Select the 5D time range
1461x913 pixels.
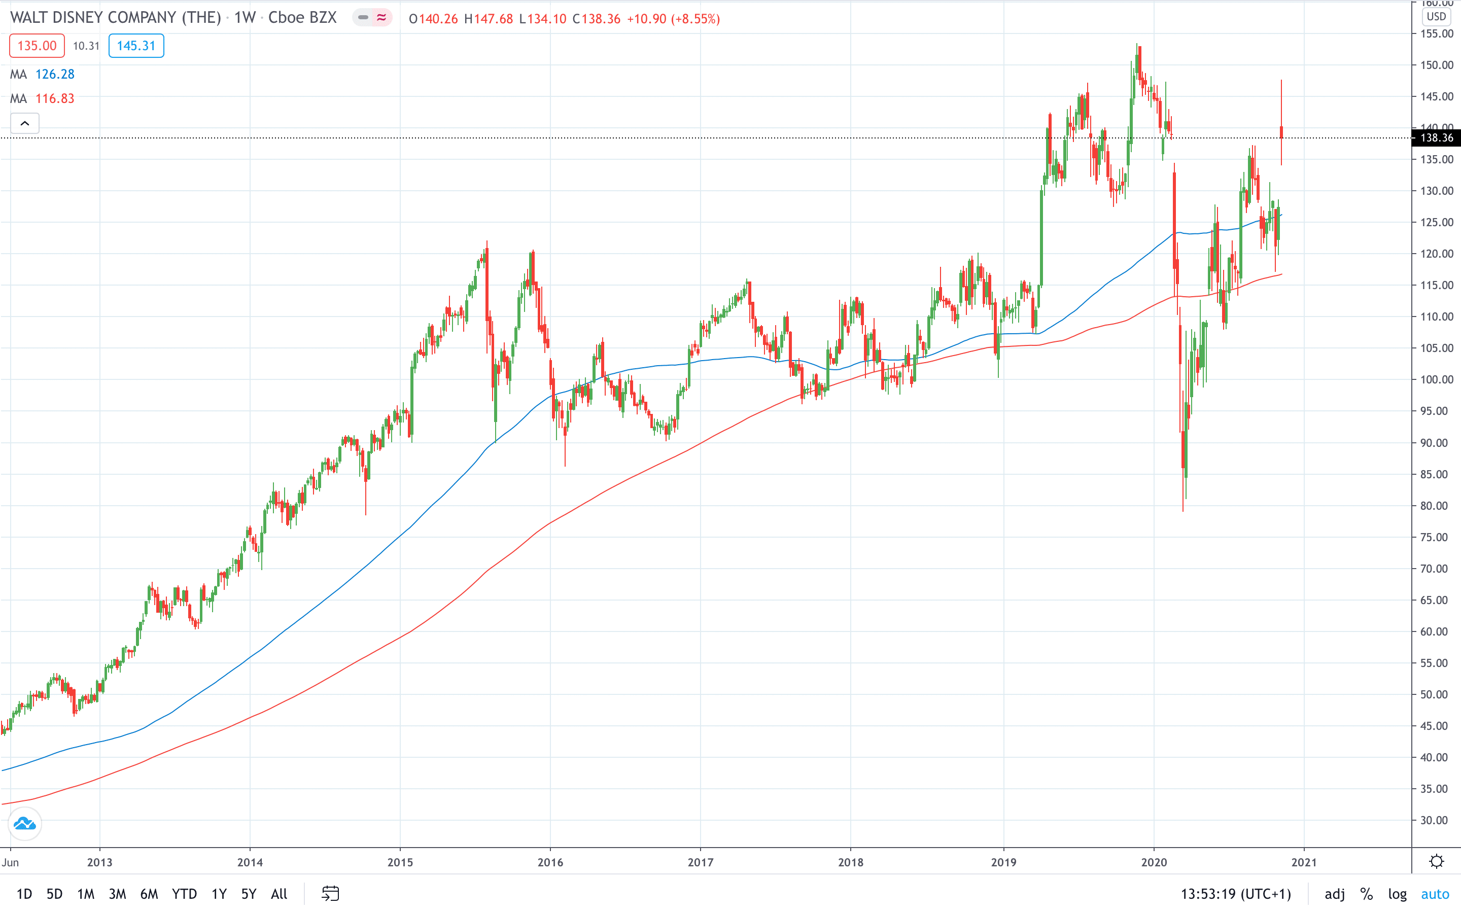point(54,894)
